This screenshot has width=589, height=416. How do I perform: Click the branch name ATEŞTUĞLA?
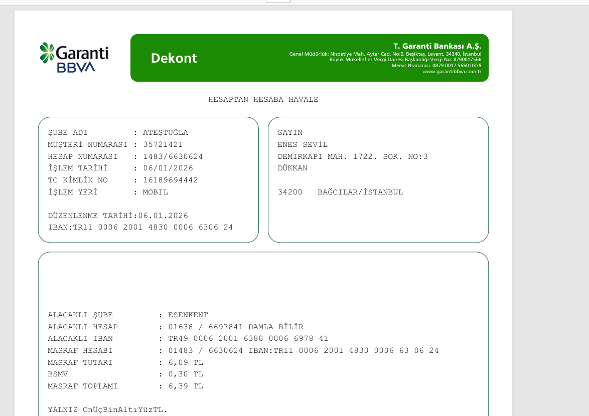tap(165, 132)
